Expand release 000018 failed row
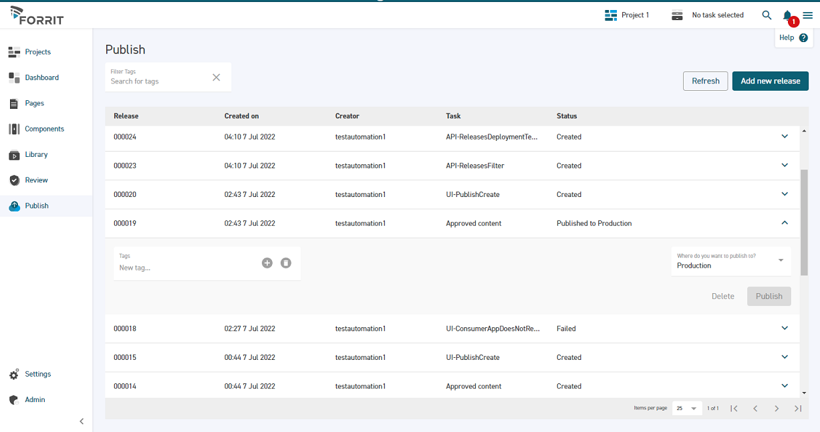Viewport: 820px width, 432px height. click(785, 329)
